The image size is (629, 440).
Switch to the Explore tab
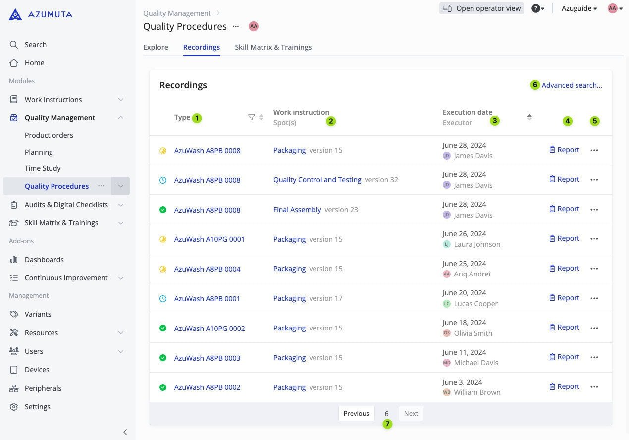[x=156, y=47]
